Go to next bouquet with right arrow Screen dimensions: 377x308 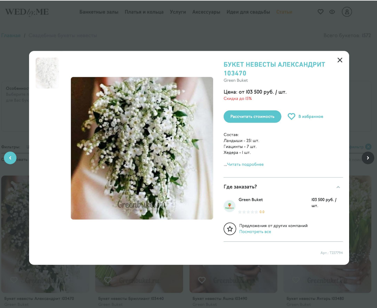click(x=368, y=158)
